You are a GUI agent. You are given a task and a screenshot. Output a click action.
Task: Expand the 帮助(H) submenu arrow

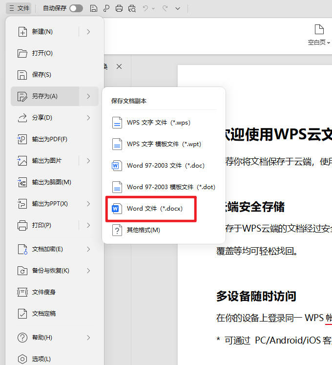tap(88, 338)
